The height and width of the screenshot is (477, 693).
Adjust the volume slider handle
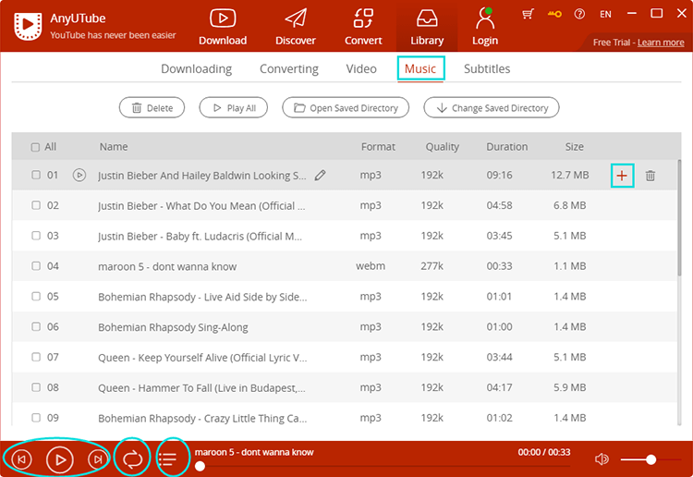(650, 459)
